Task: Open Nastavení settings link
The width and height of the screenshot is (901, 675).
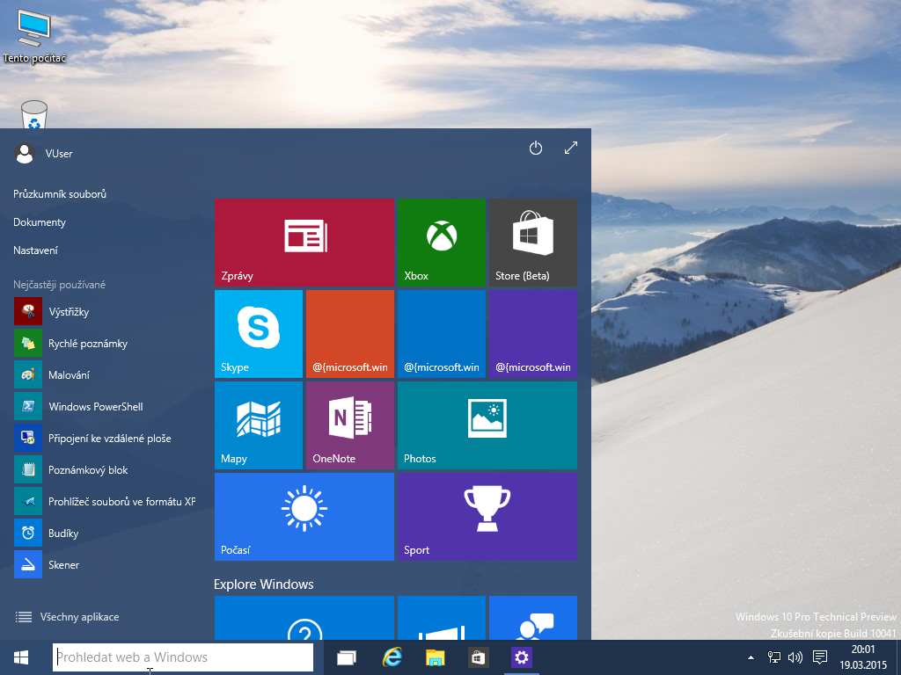Action: pos(35,250)
